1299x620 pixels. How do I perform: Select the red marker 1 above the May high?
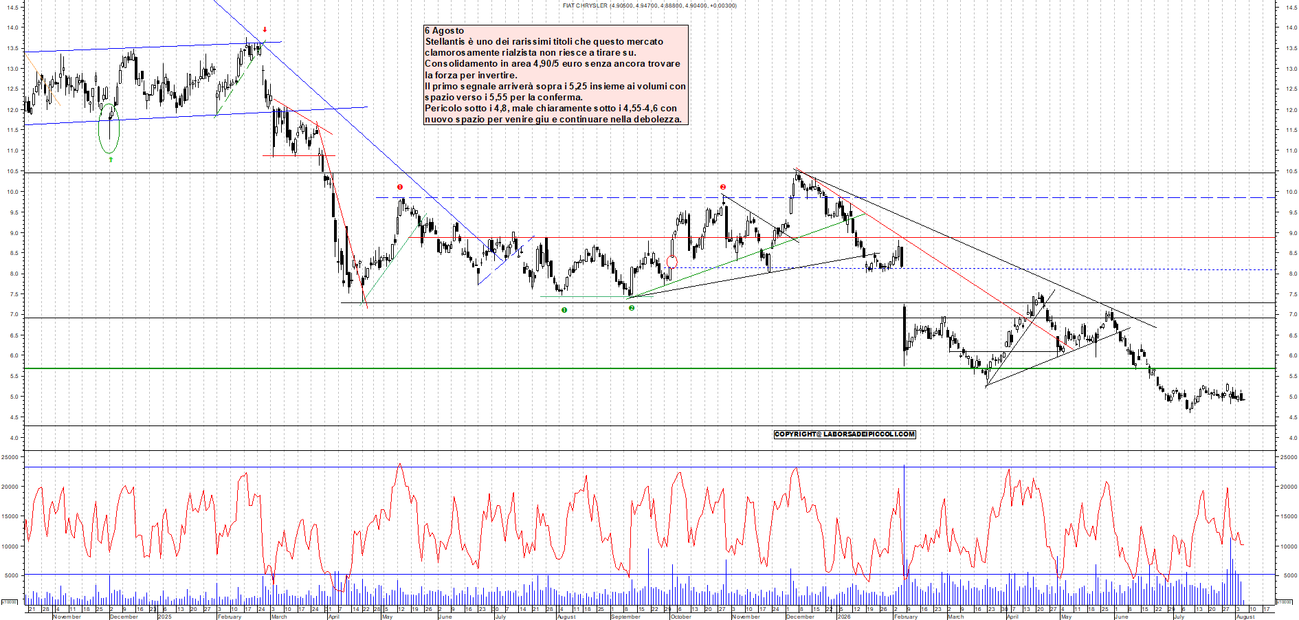click(x=400, y=187)
